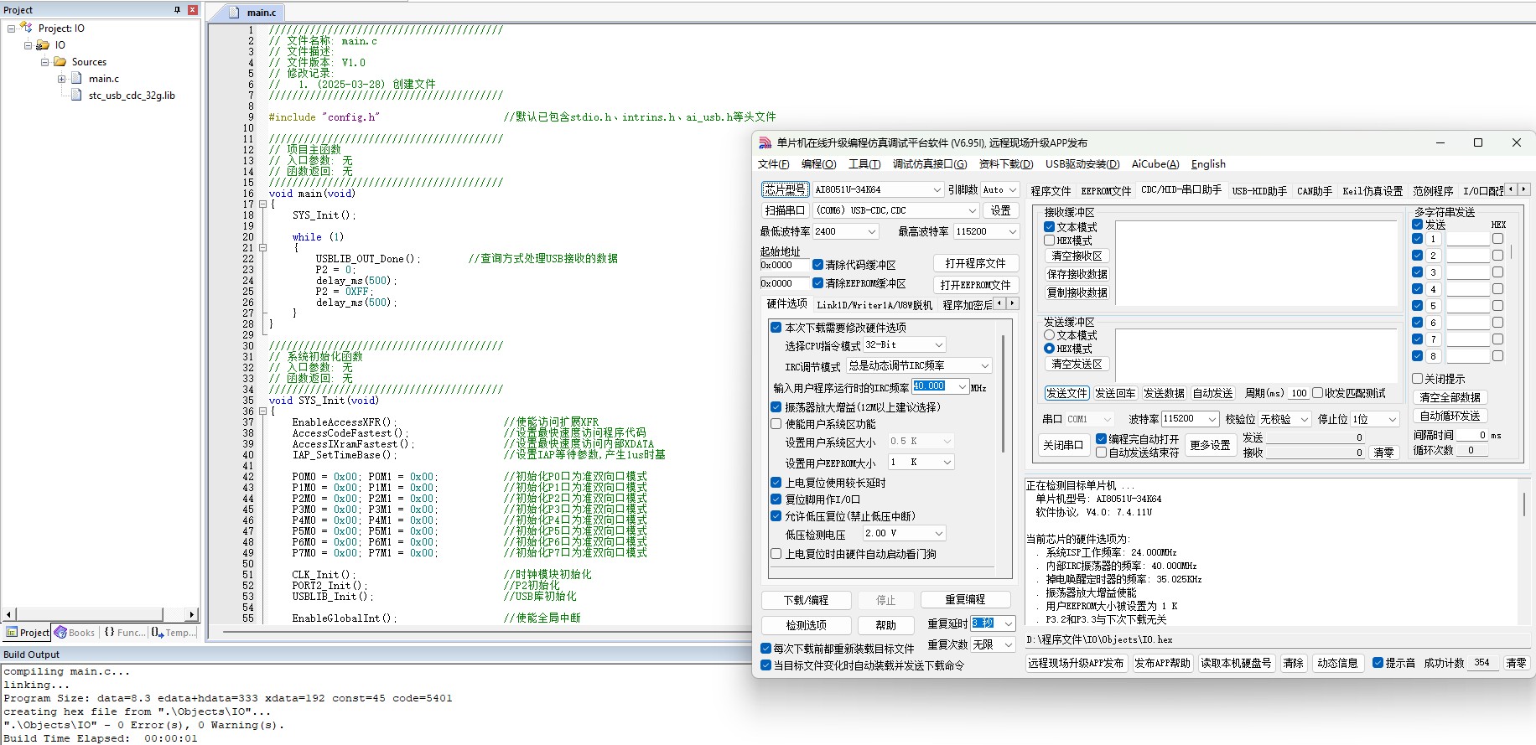Viewport: 1536px width, 745px height.
Task: Collapse the while loop fold at line 21
Action: coord(262,248)
